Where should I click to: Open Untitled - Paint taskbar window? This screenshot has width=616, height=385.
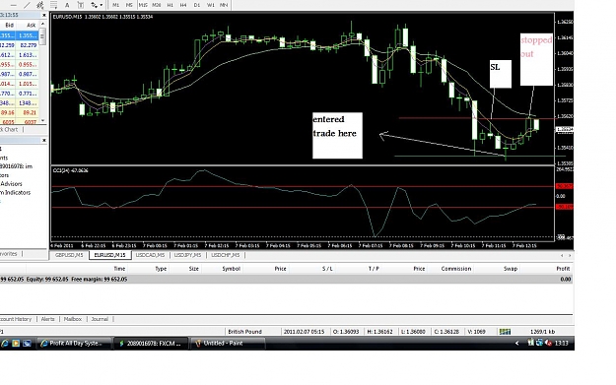point(229,343)
